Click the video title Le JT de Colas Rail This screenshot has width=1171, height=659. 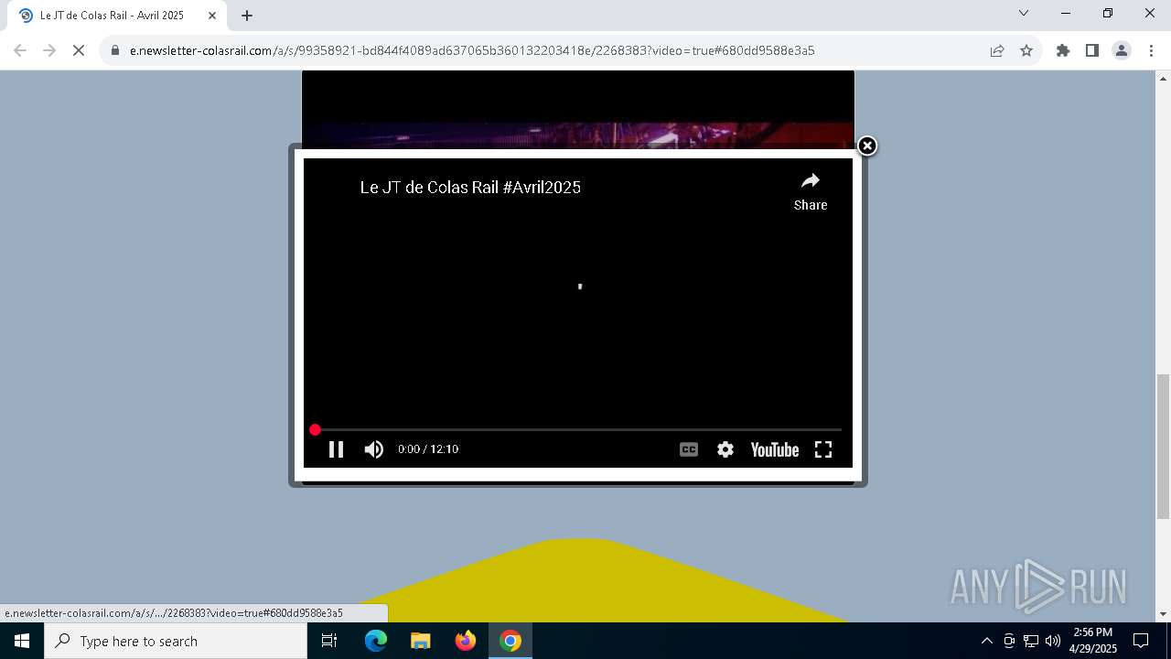point(470,188)
